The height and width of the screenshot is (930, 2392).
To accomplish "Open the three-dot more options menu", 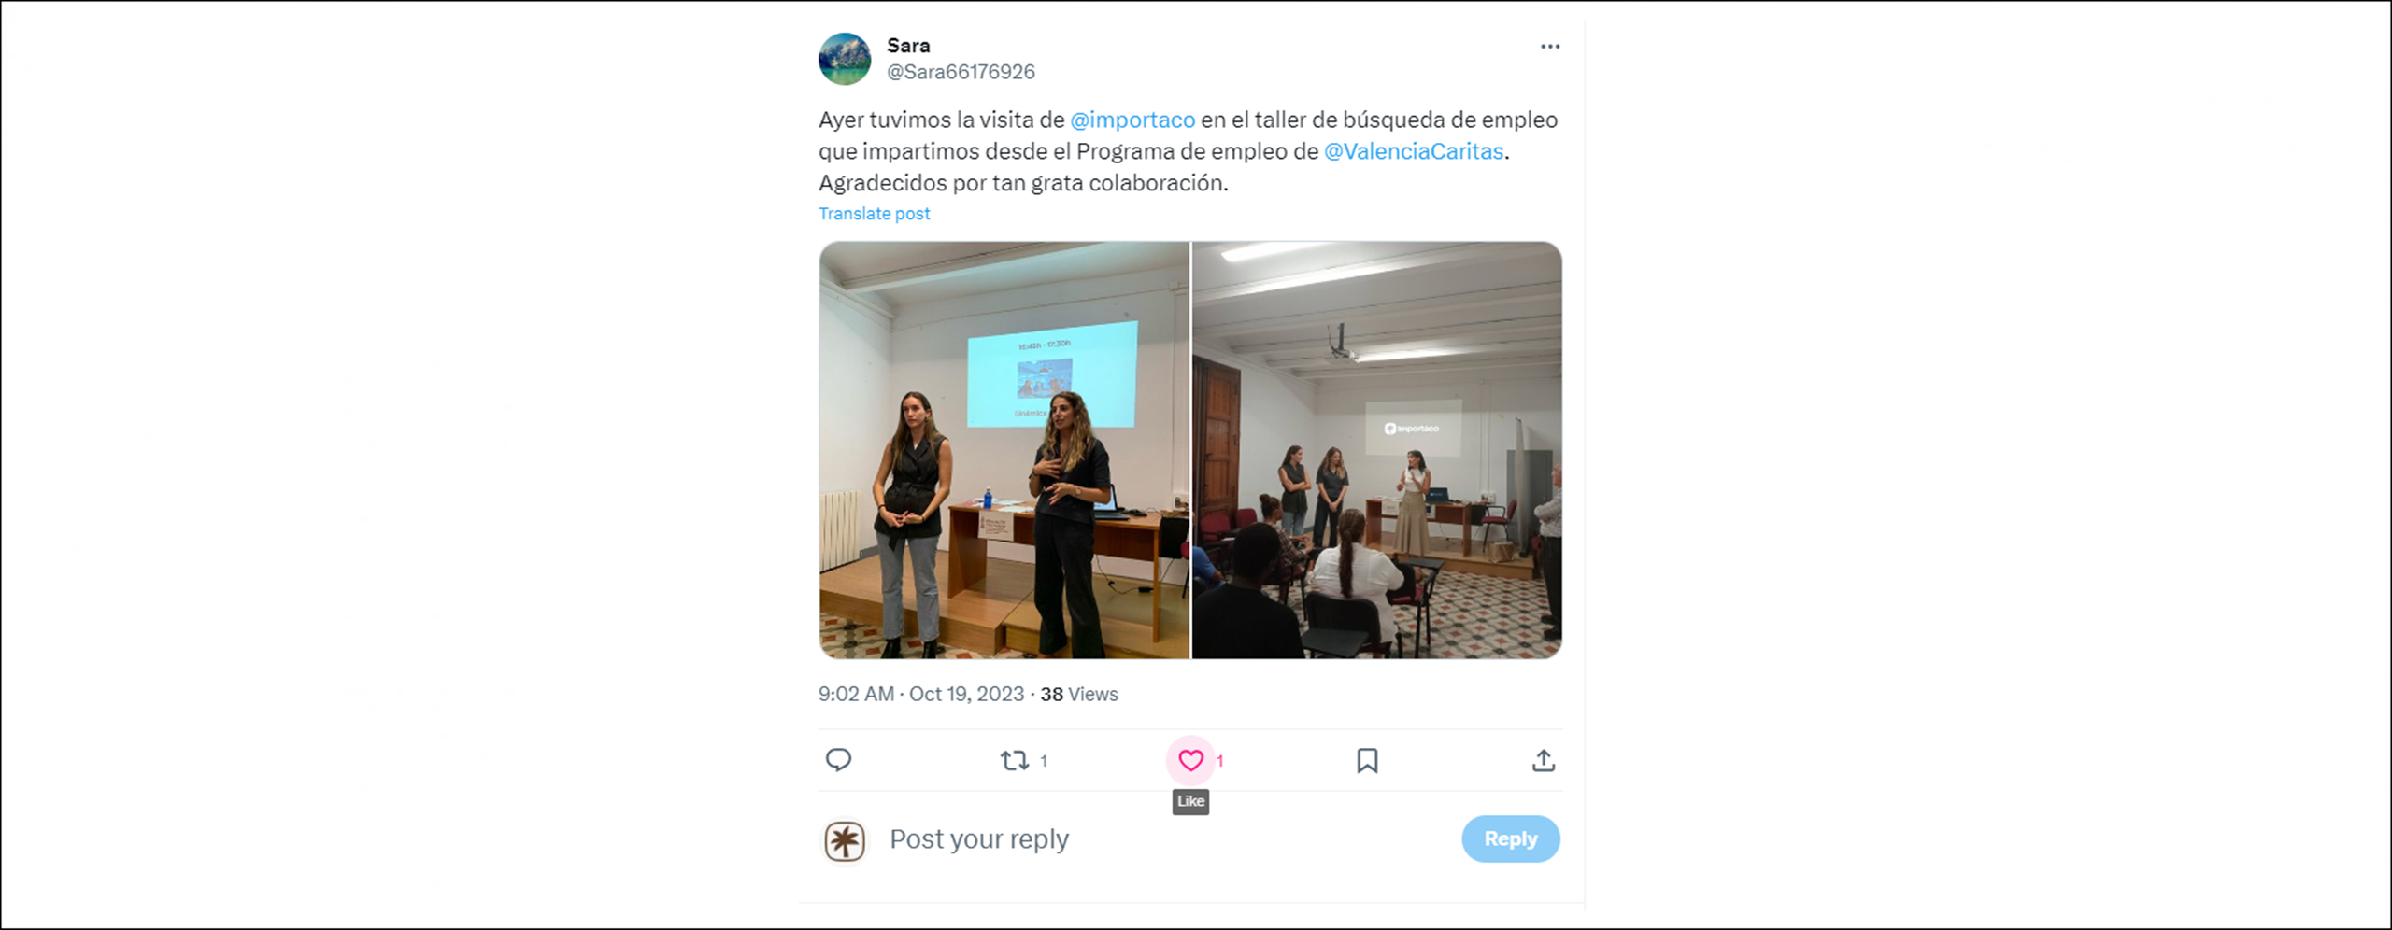I will (1550, 47).
